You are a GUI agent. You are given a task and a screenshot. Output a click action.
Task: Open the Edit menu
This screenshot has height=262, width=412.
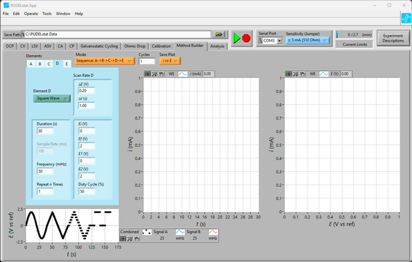16,14
